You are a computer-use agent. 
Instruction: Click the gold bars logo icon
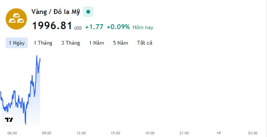tap(16, 19)
